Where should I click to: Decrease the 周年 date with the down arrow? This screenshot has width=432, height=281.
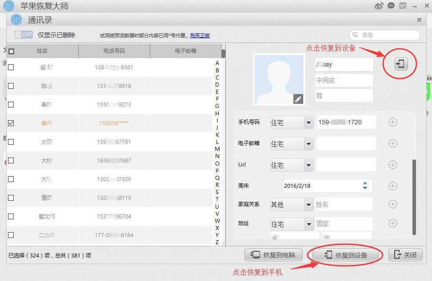365,188
